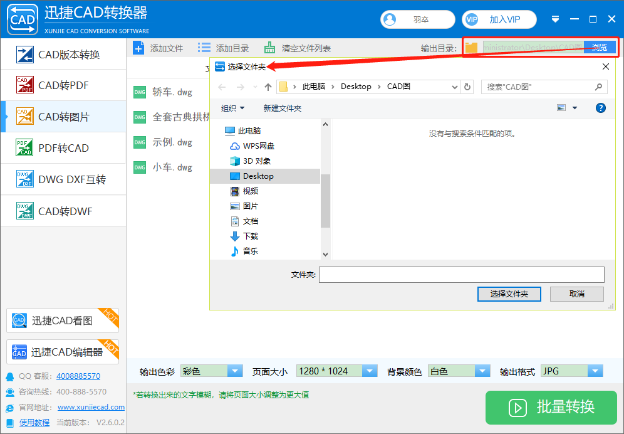This screenshot has height=434, width=624.
Task: Open the title bar dropdown menu icon
Action: 556,19
